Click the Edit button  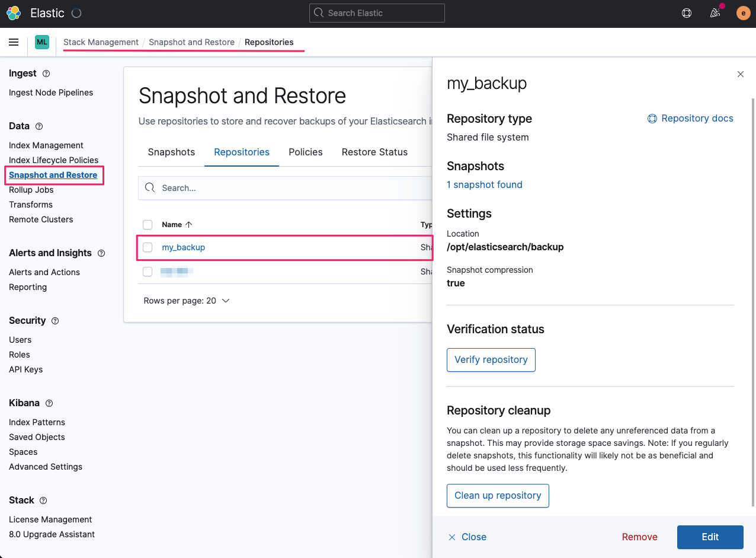point(710,537)
